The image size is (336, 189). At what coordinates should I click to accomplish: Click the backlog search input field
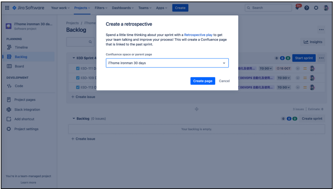coord(80,42)
